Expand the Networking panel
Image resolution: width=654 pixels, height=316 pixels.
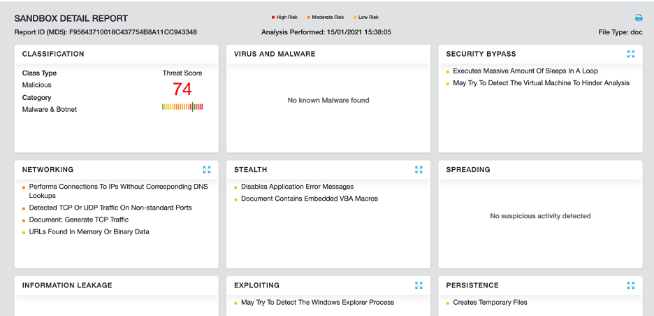coord(207,170)
